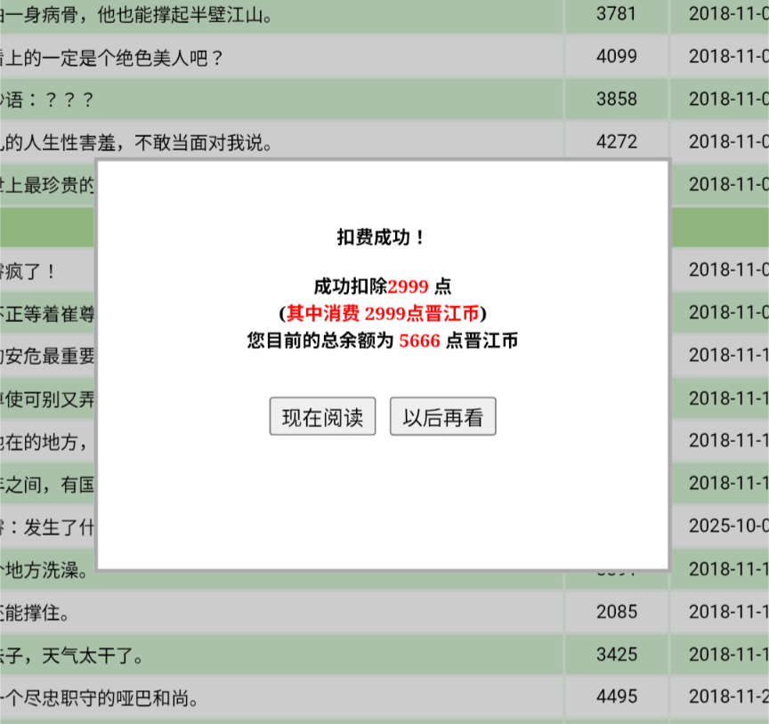Select word count 3858
The image size is (769, 724).
click(x=616, y=99)
